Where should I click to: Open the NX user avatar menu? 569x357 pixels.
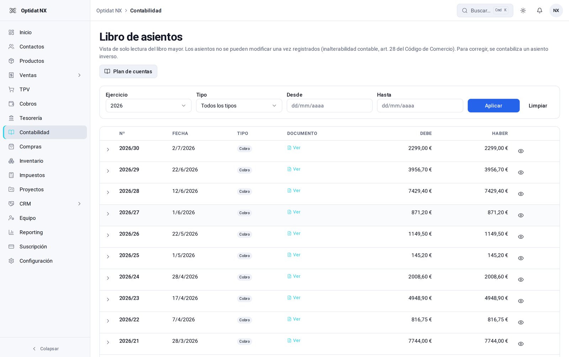556,11
